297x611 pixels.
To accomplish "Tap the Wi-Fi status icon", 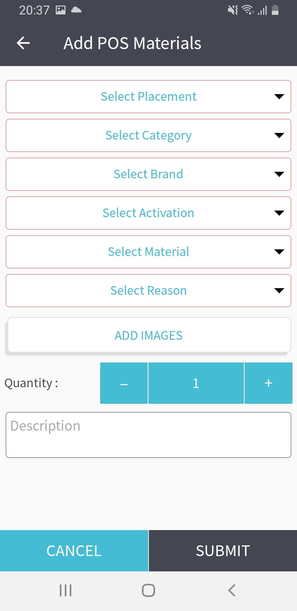I will tap(247, 10).
